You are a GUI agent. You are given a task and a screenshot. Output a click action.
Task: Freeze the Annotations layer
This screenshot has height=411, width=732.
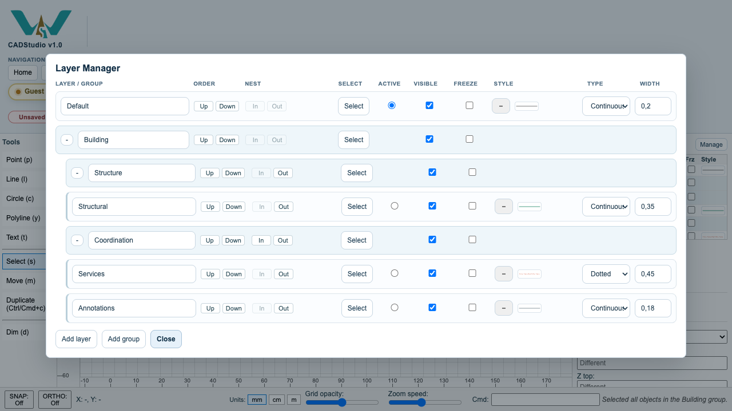472,308
